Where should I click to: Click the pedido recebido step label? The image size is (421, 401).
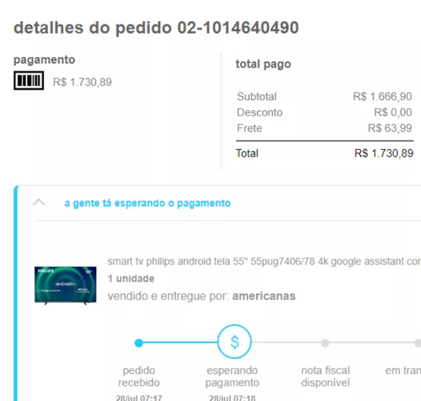(x=139, y=377)
